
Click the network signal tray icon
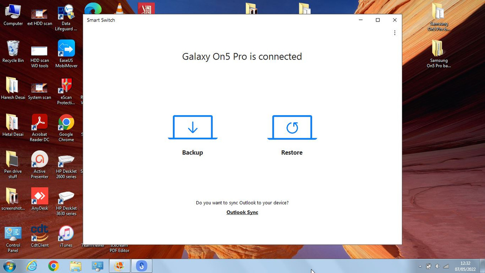(446, 267)
